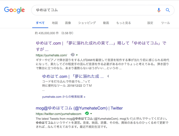Collapse the sitelink triangle arrow beside ゆめはて.com sub-result
Image resolution: width=179 pixels, height=136 pixels.
108,76
